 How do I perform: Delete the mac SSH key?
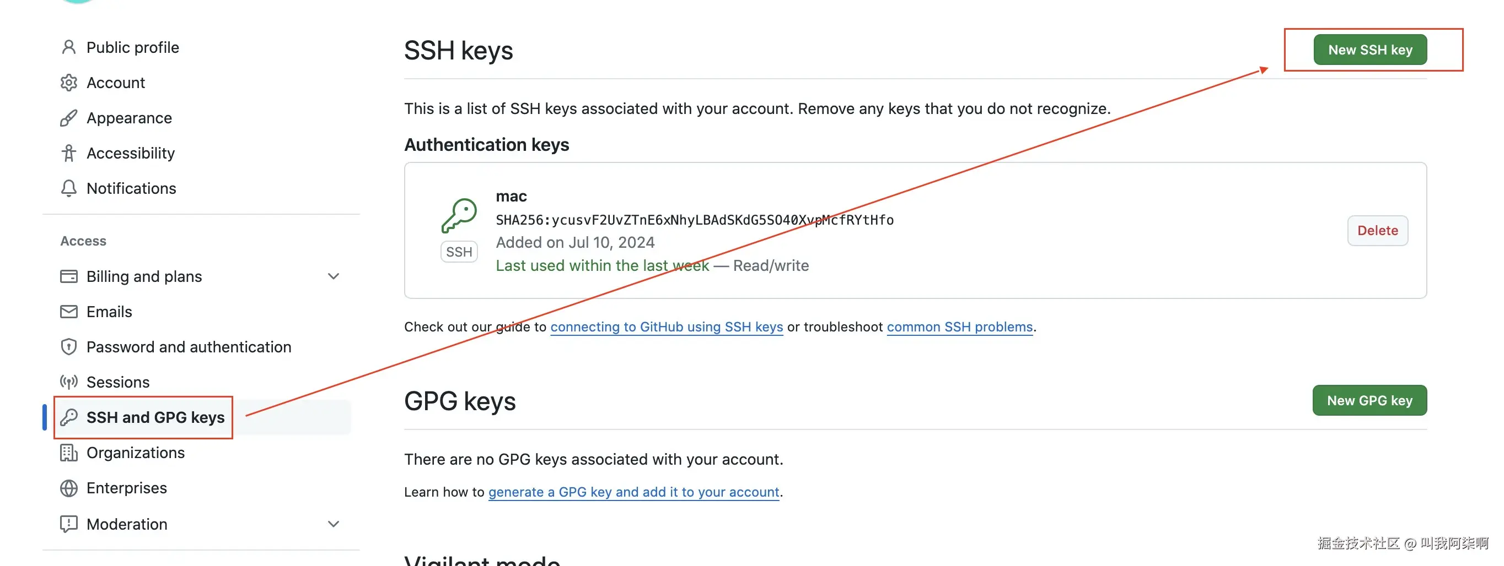[1377, 231]
